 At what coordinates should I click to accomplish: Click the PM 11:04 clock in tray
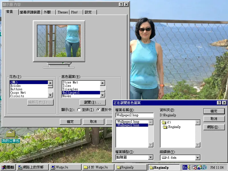click(217, 167)
